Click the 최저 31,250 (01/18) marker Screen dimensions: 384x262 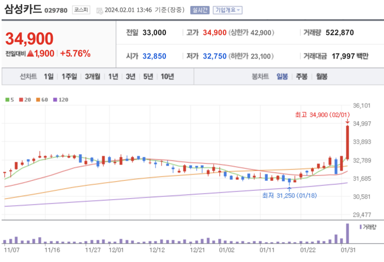[x=289, y=196]
